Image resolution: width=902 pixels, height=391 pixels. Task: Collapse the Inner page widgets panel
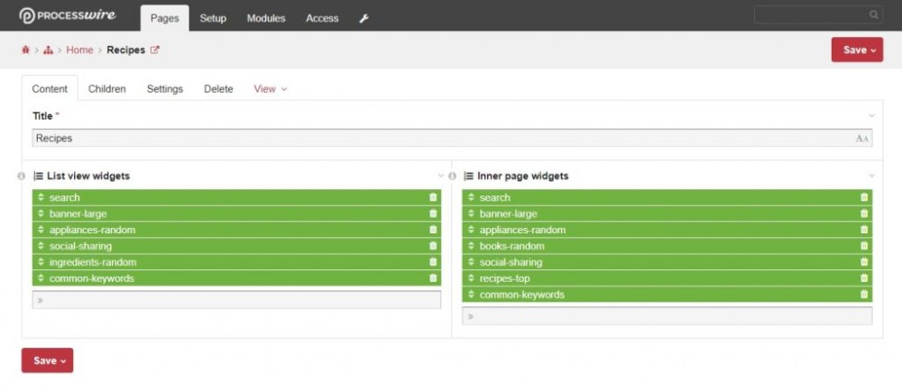[871, 176]
